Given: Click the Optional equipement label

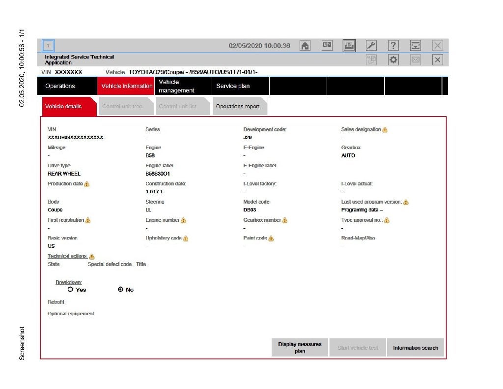Looking at the screenshot, I should click(x=71, y=314).
